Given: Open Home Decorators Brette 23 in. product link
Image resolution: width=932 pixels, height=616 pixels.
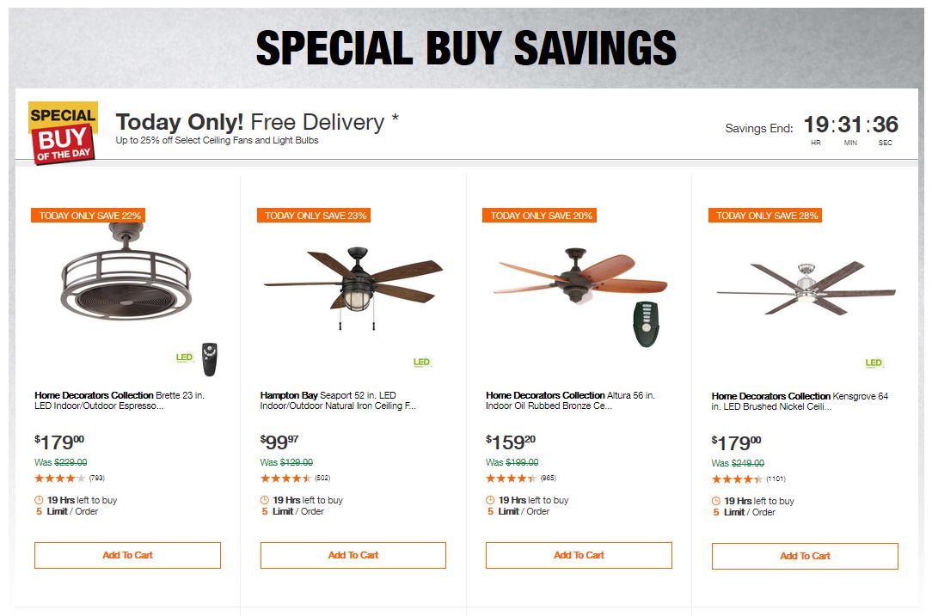Looking at the screenshot, I should tap(120, 400).
